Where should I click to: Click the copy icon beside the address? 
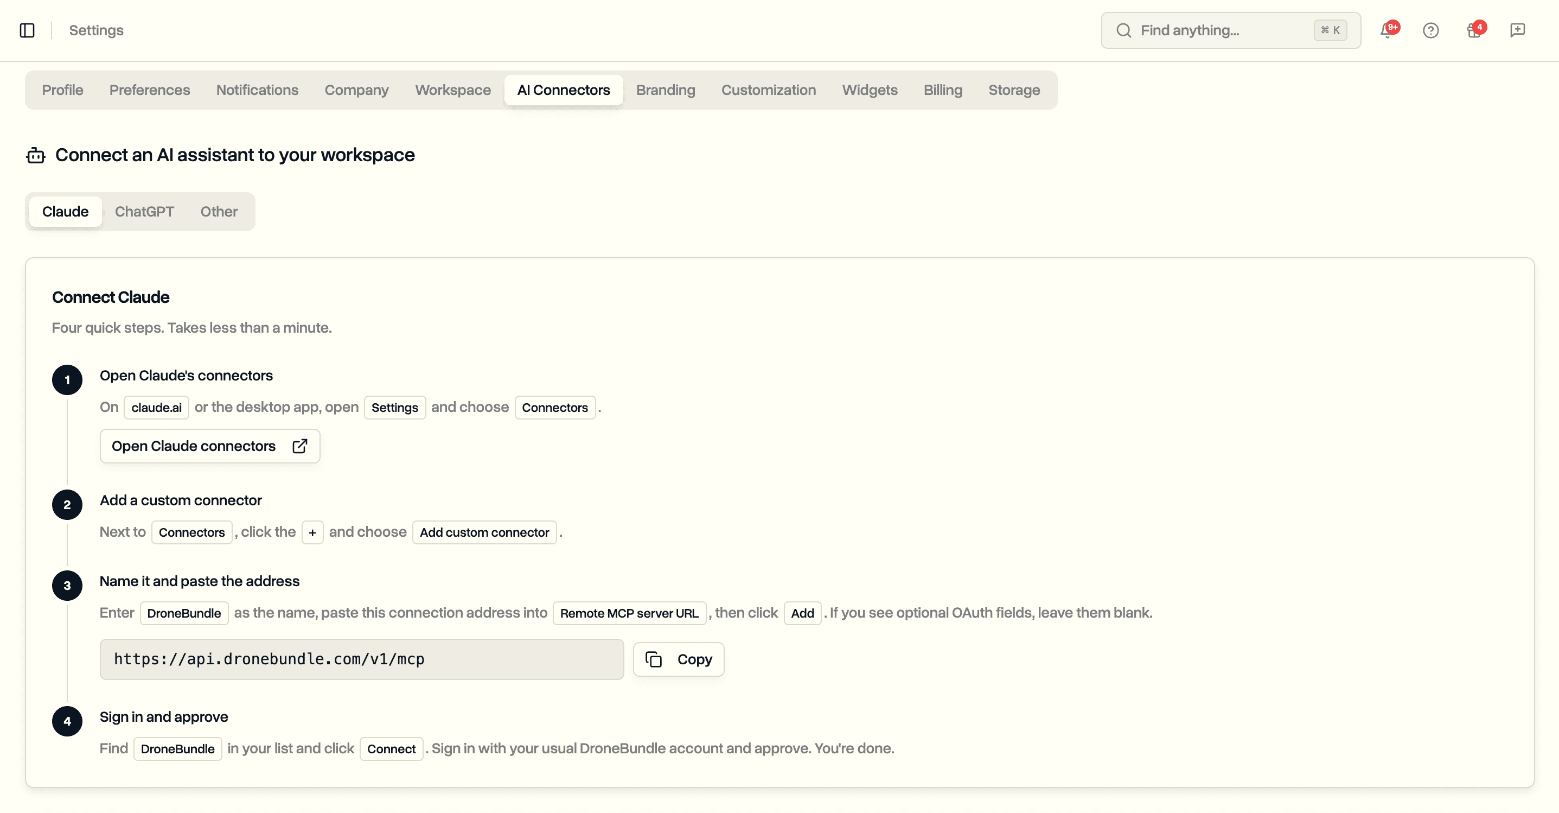click(x=654, y=659)
